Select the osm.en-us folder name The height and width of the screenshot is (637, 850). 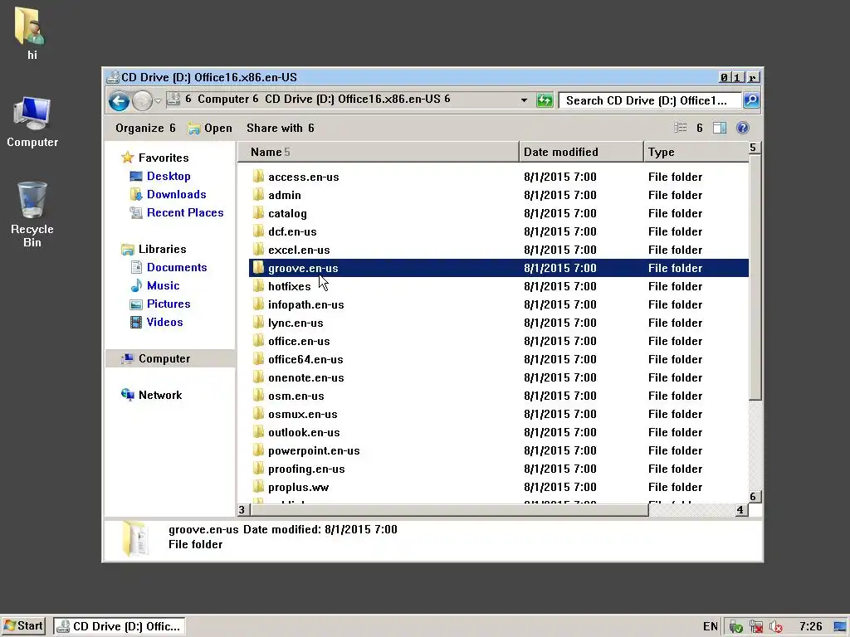coord(296,396)
